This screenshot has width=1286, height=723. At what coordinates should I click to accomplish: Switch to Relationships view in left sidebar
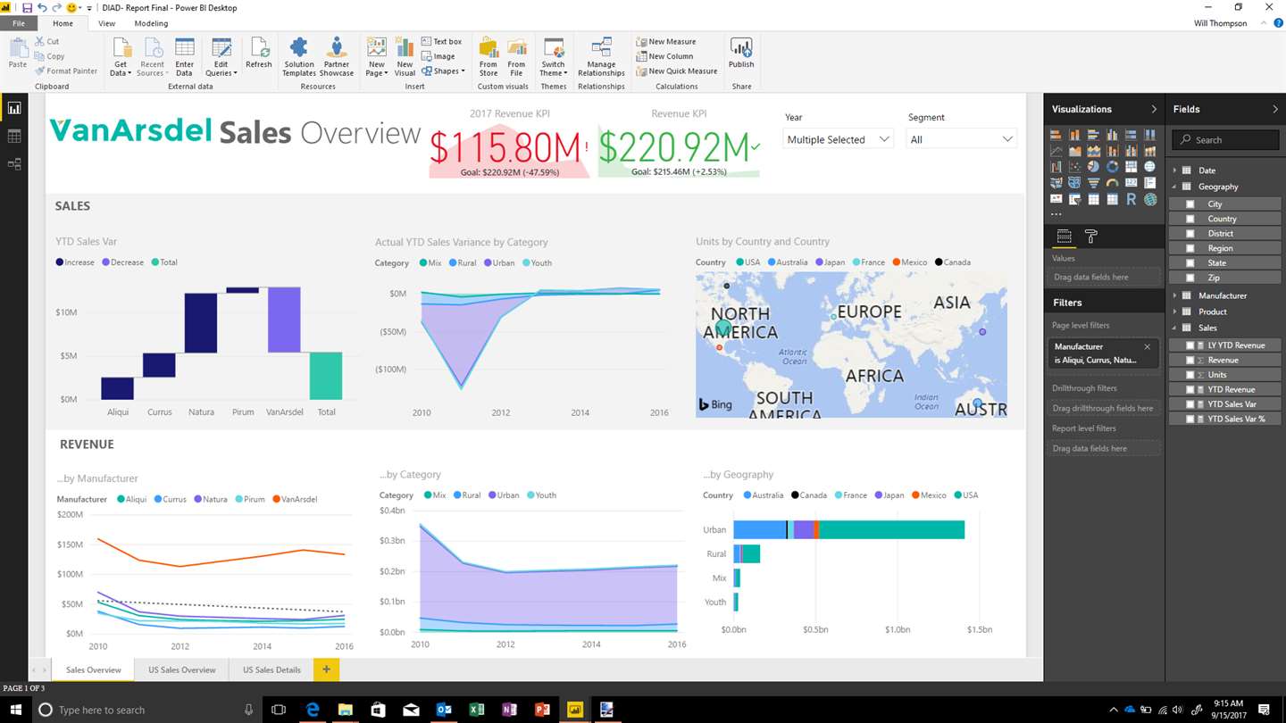[x=14, y=164]
